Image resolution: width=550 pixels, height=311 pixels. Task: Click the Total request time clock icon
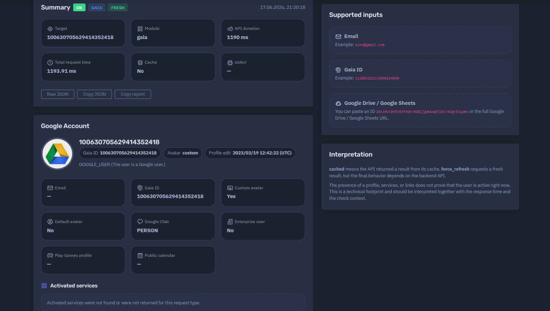pyautogui.click(x=50, y=63)
